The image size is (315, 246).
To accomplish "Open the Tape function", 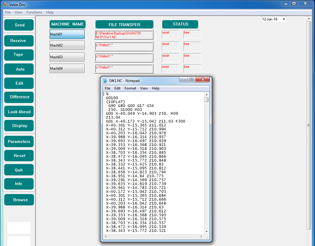I will click(19, 55).
